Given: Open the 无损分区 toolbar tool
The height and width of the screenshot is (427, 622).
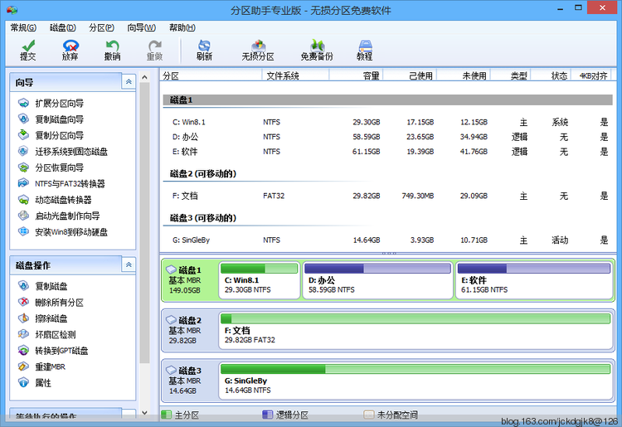Looking at the screenshot, I should pyautogui.click(x=258, y=50).
